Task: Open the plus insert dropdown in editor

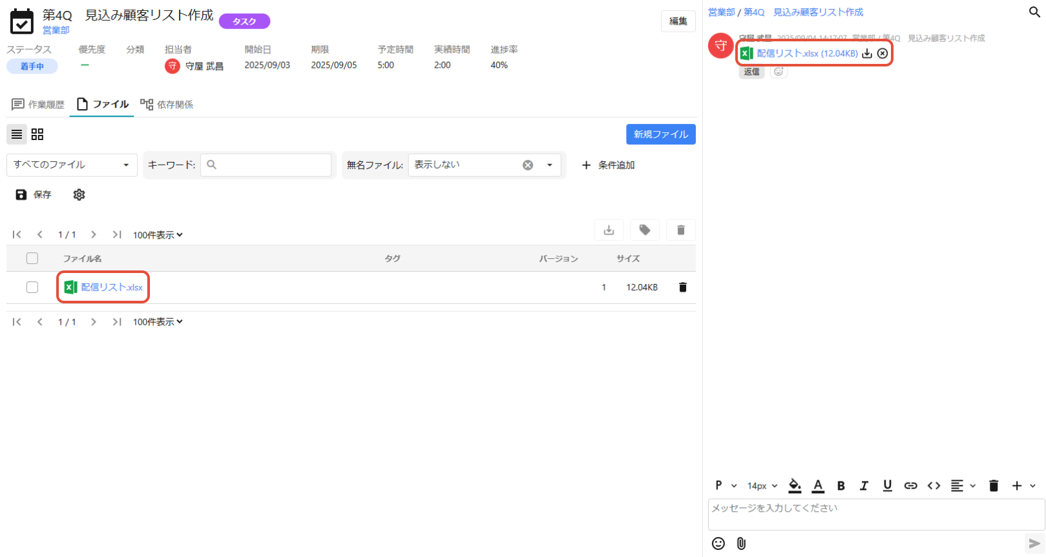Action: 1023,485
